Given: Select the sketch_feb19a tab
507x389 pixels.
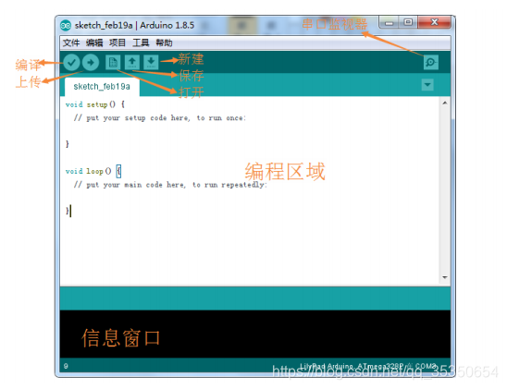Looking at the screenshot, I should (102, 87).
